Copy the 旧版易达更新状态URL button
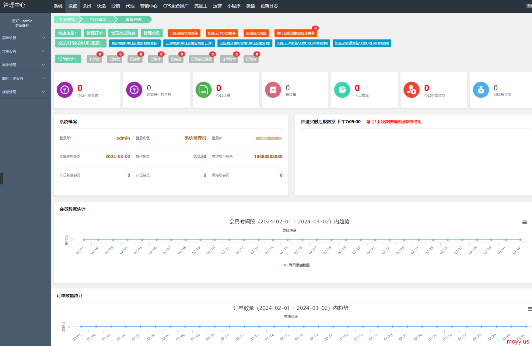Screen dimensions: 532x346 [245, 43]
